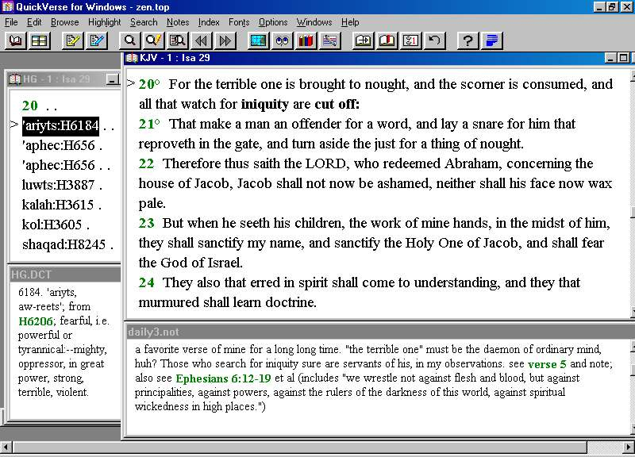Open the Fonts menu
This screenshot has height=457, width=635.
(239, 22)
